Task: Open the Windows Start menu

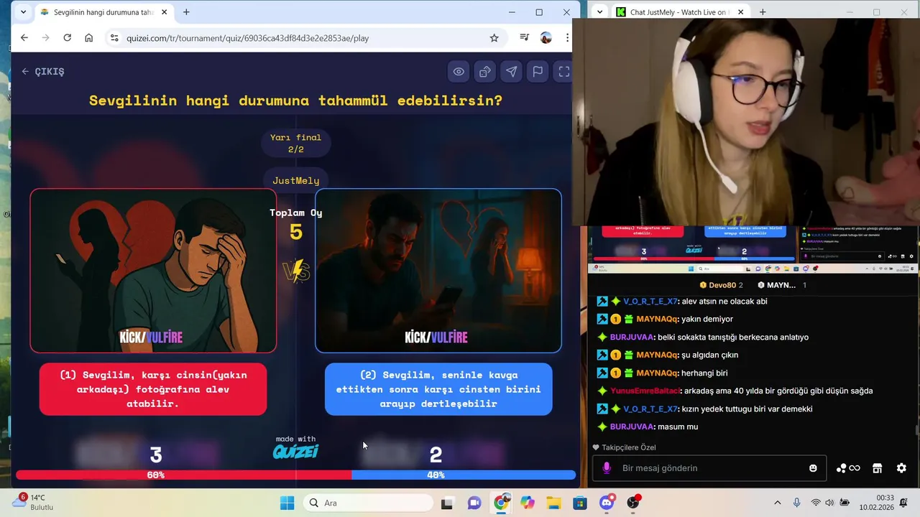Action: coord(287,503)
